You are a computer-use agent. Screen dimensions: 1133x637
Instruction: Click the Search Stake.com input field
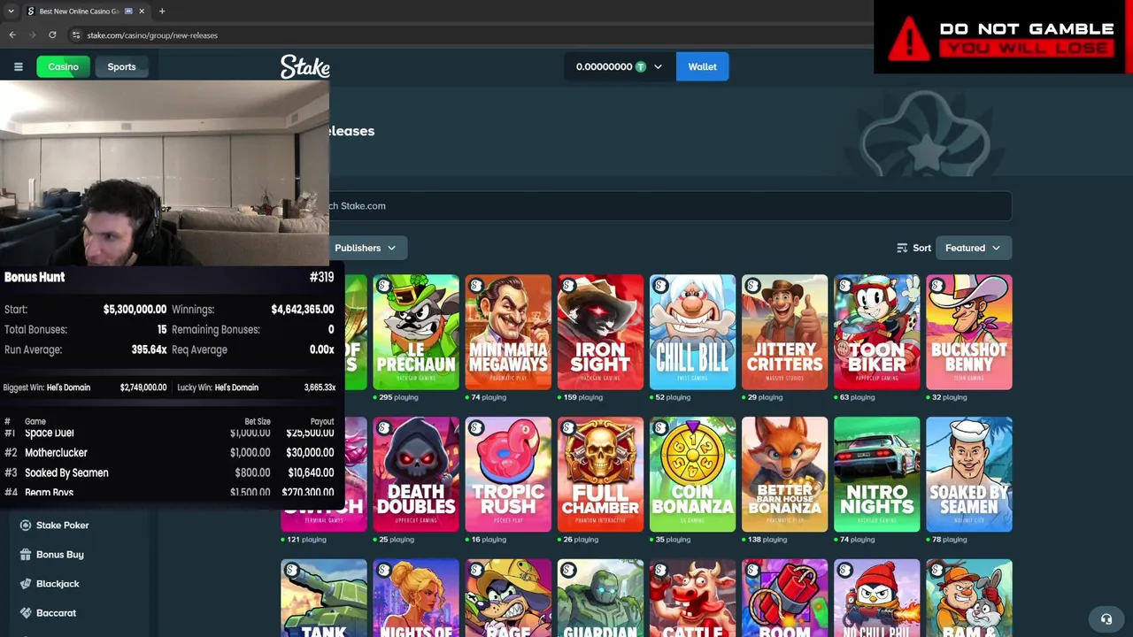click(670, 206)
